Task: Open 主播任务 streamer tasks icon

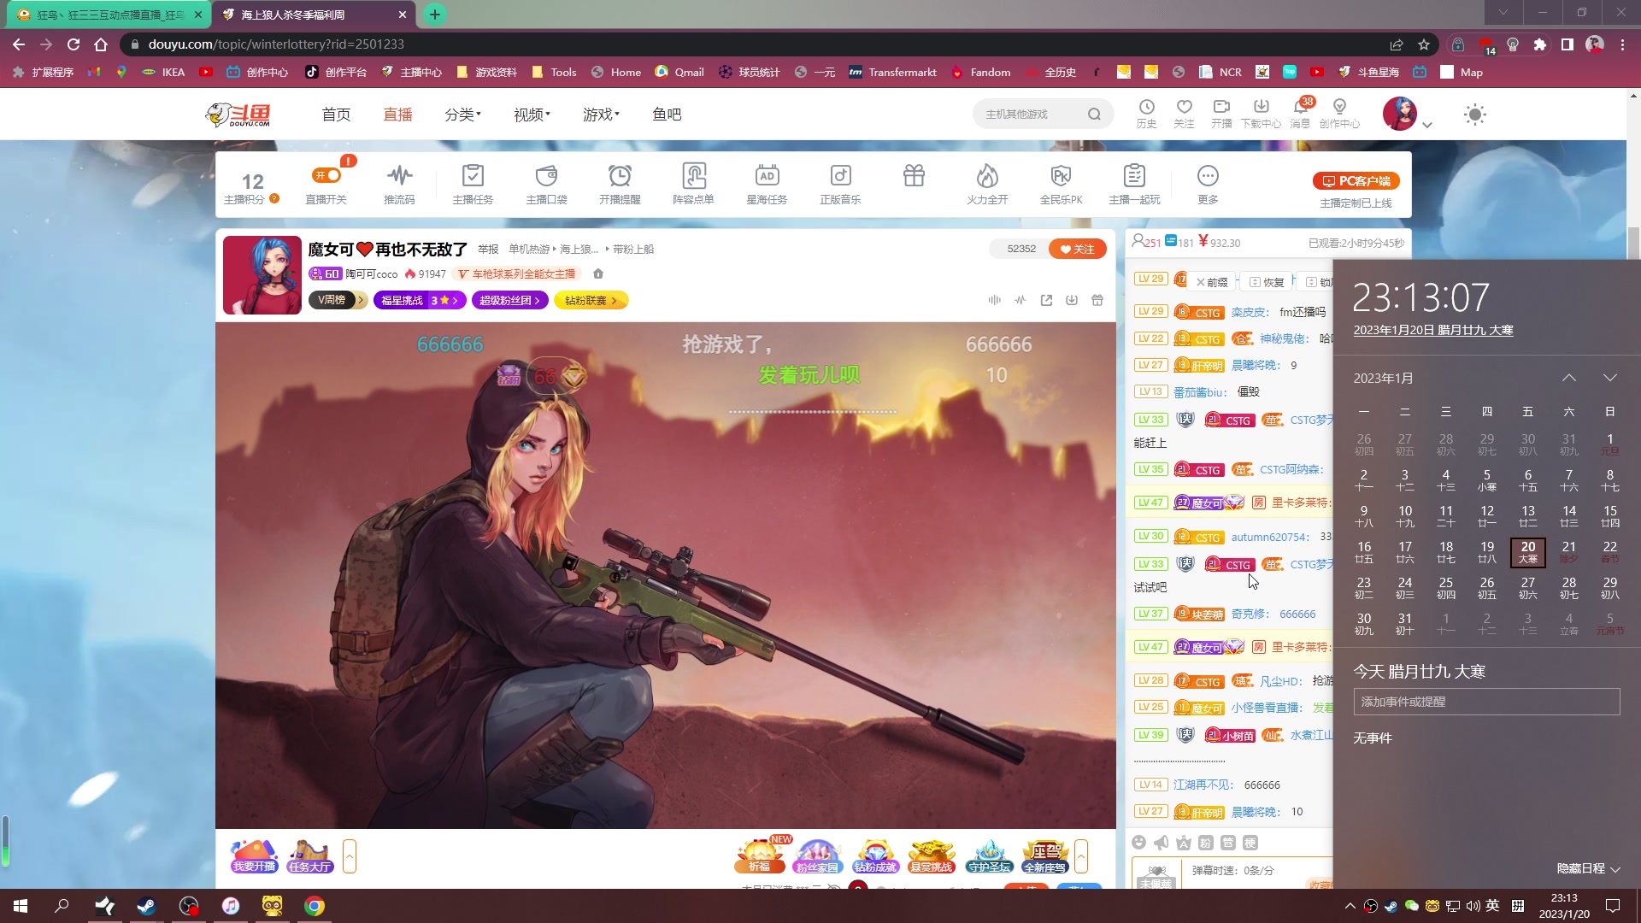Action: (x=473, y=177)
